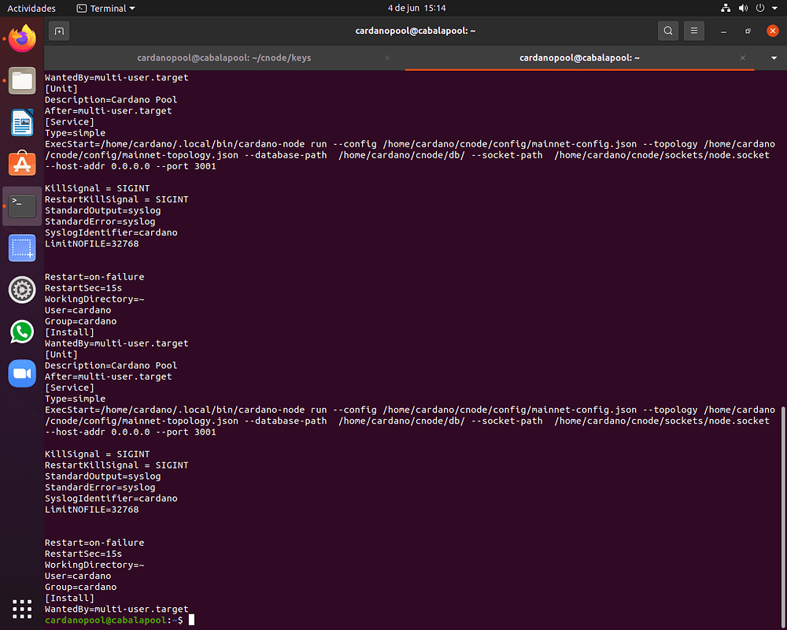Image resolution: width=787 pixels, height=630 pixels.
Task: Open the Screenshot tool in the dock
Action: 22,248
